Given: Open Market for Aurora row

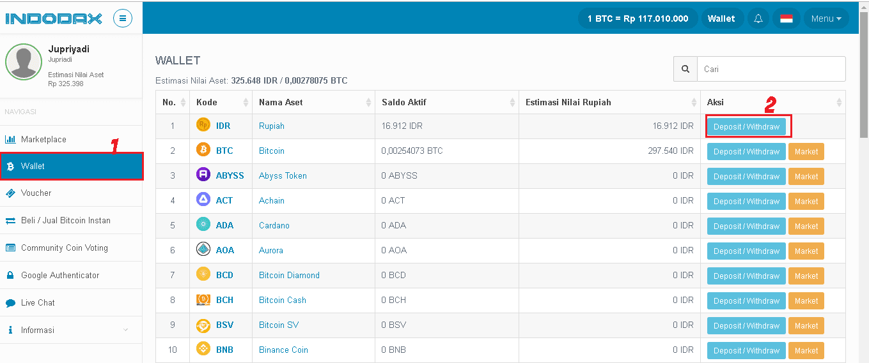Looking at the screenshot, I should pyautogui.click(x=806, y=251).
